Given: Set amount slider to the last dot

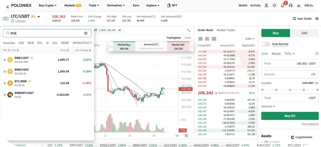Looking at the screenshot, I should pos(318,90).
